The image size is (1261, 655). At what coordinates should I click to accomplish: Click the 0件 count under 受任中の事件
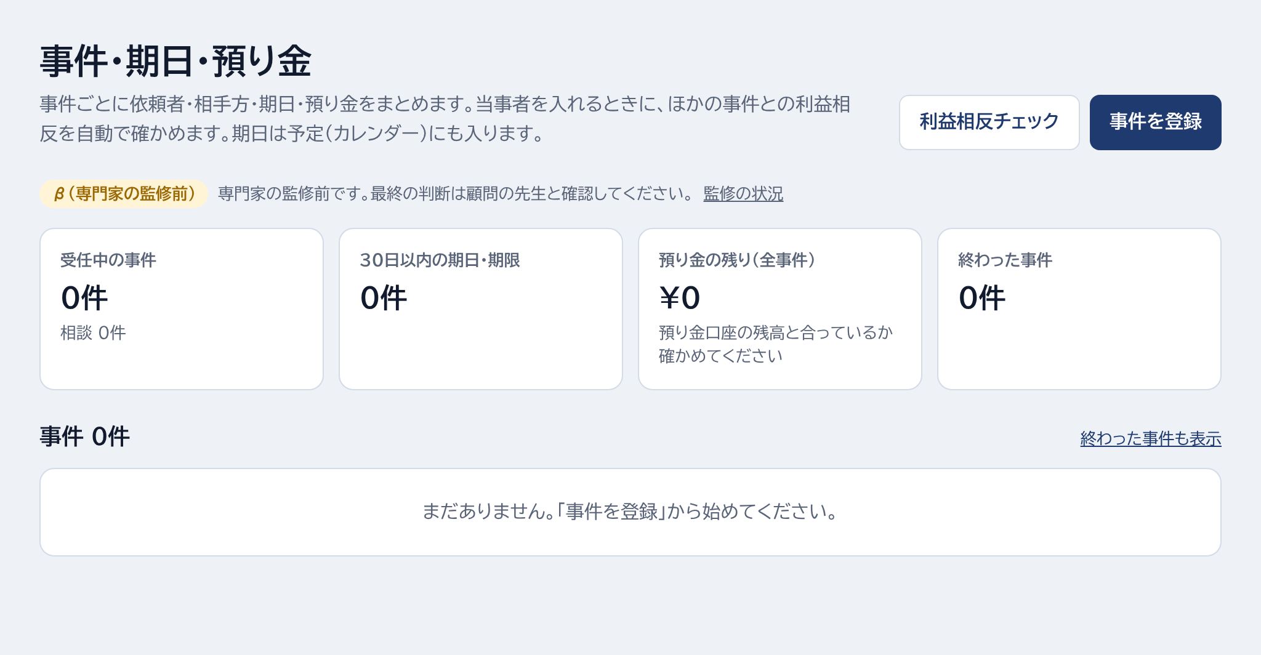(x=84, y=298)
